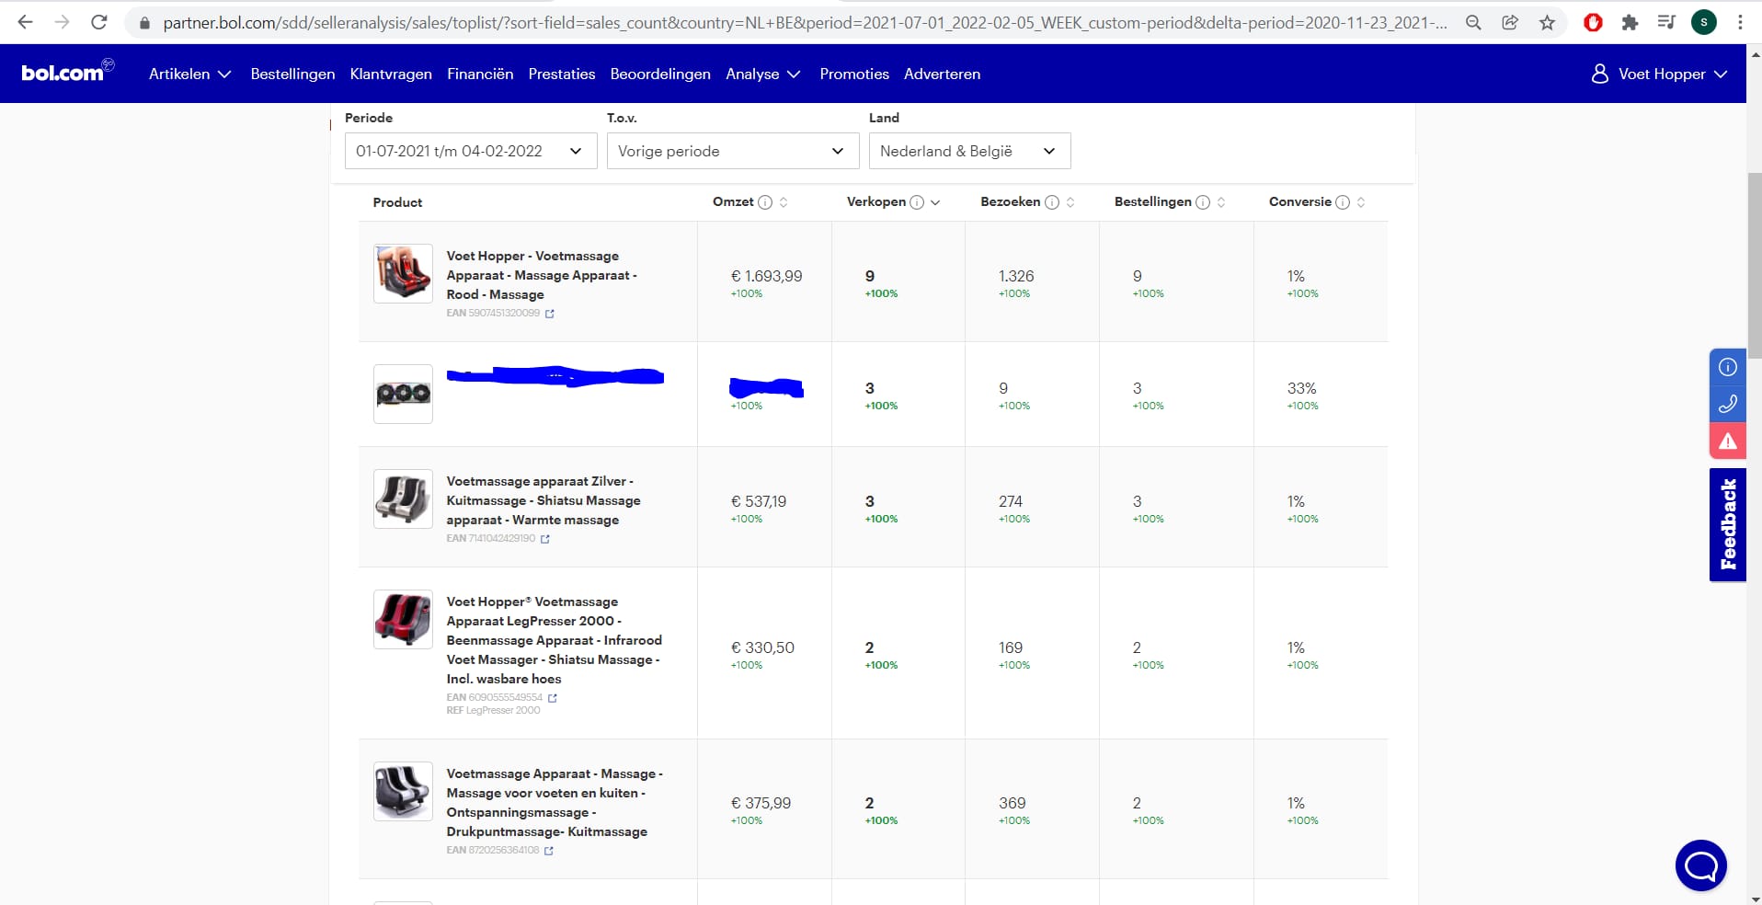The height and width of the screenshot is (905, 1762).
Task: Open EAN 7141042429190 external link icon
Action: [545, 539]
